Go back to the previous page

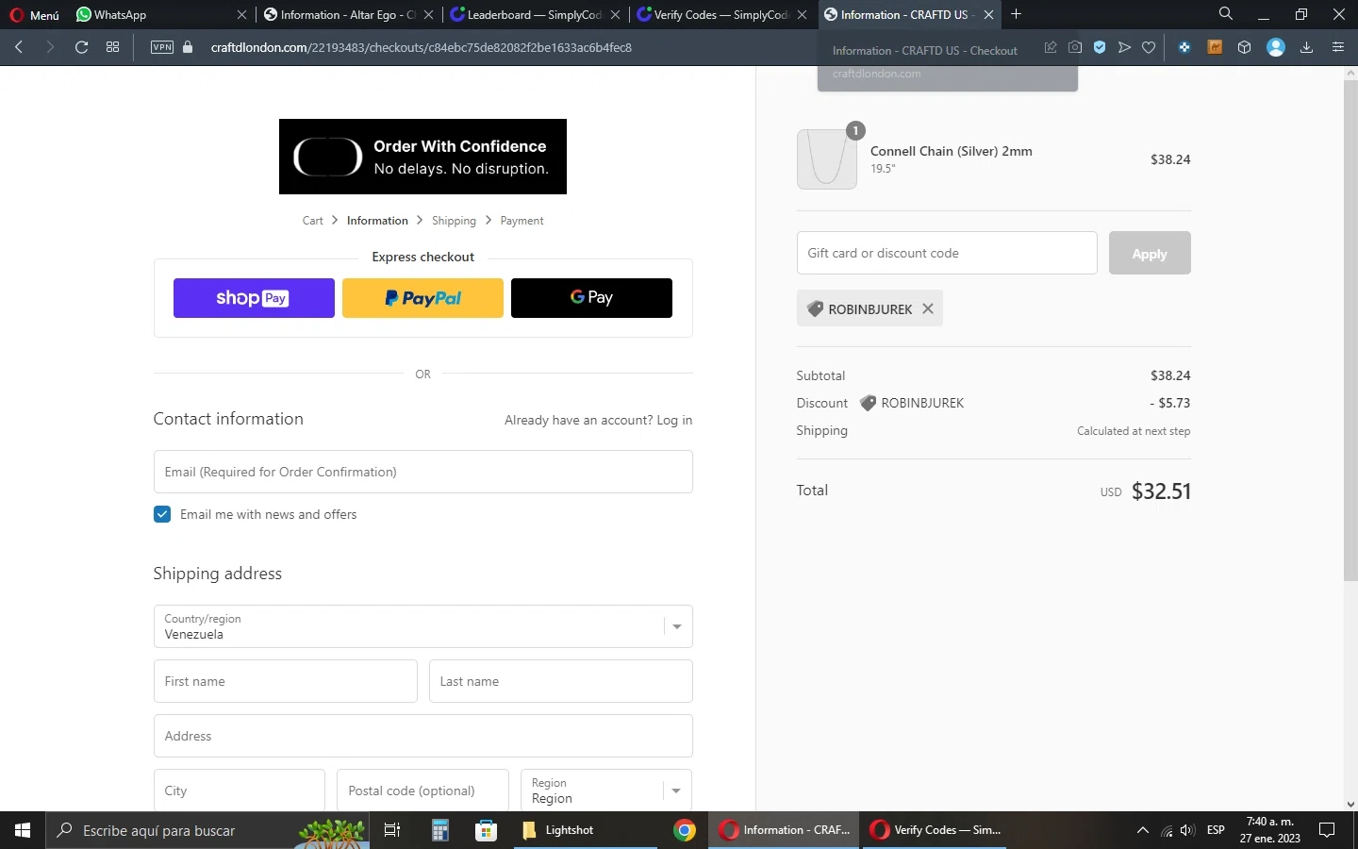coord(19,47)
